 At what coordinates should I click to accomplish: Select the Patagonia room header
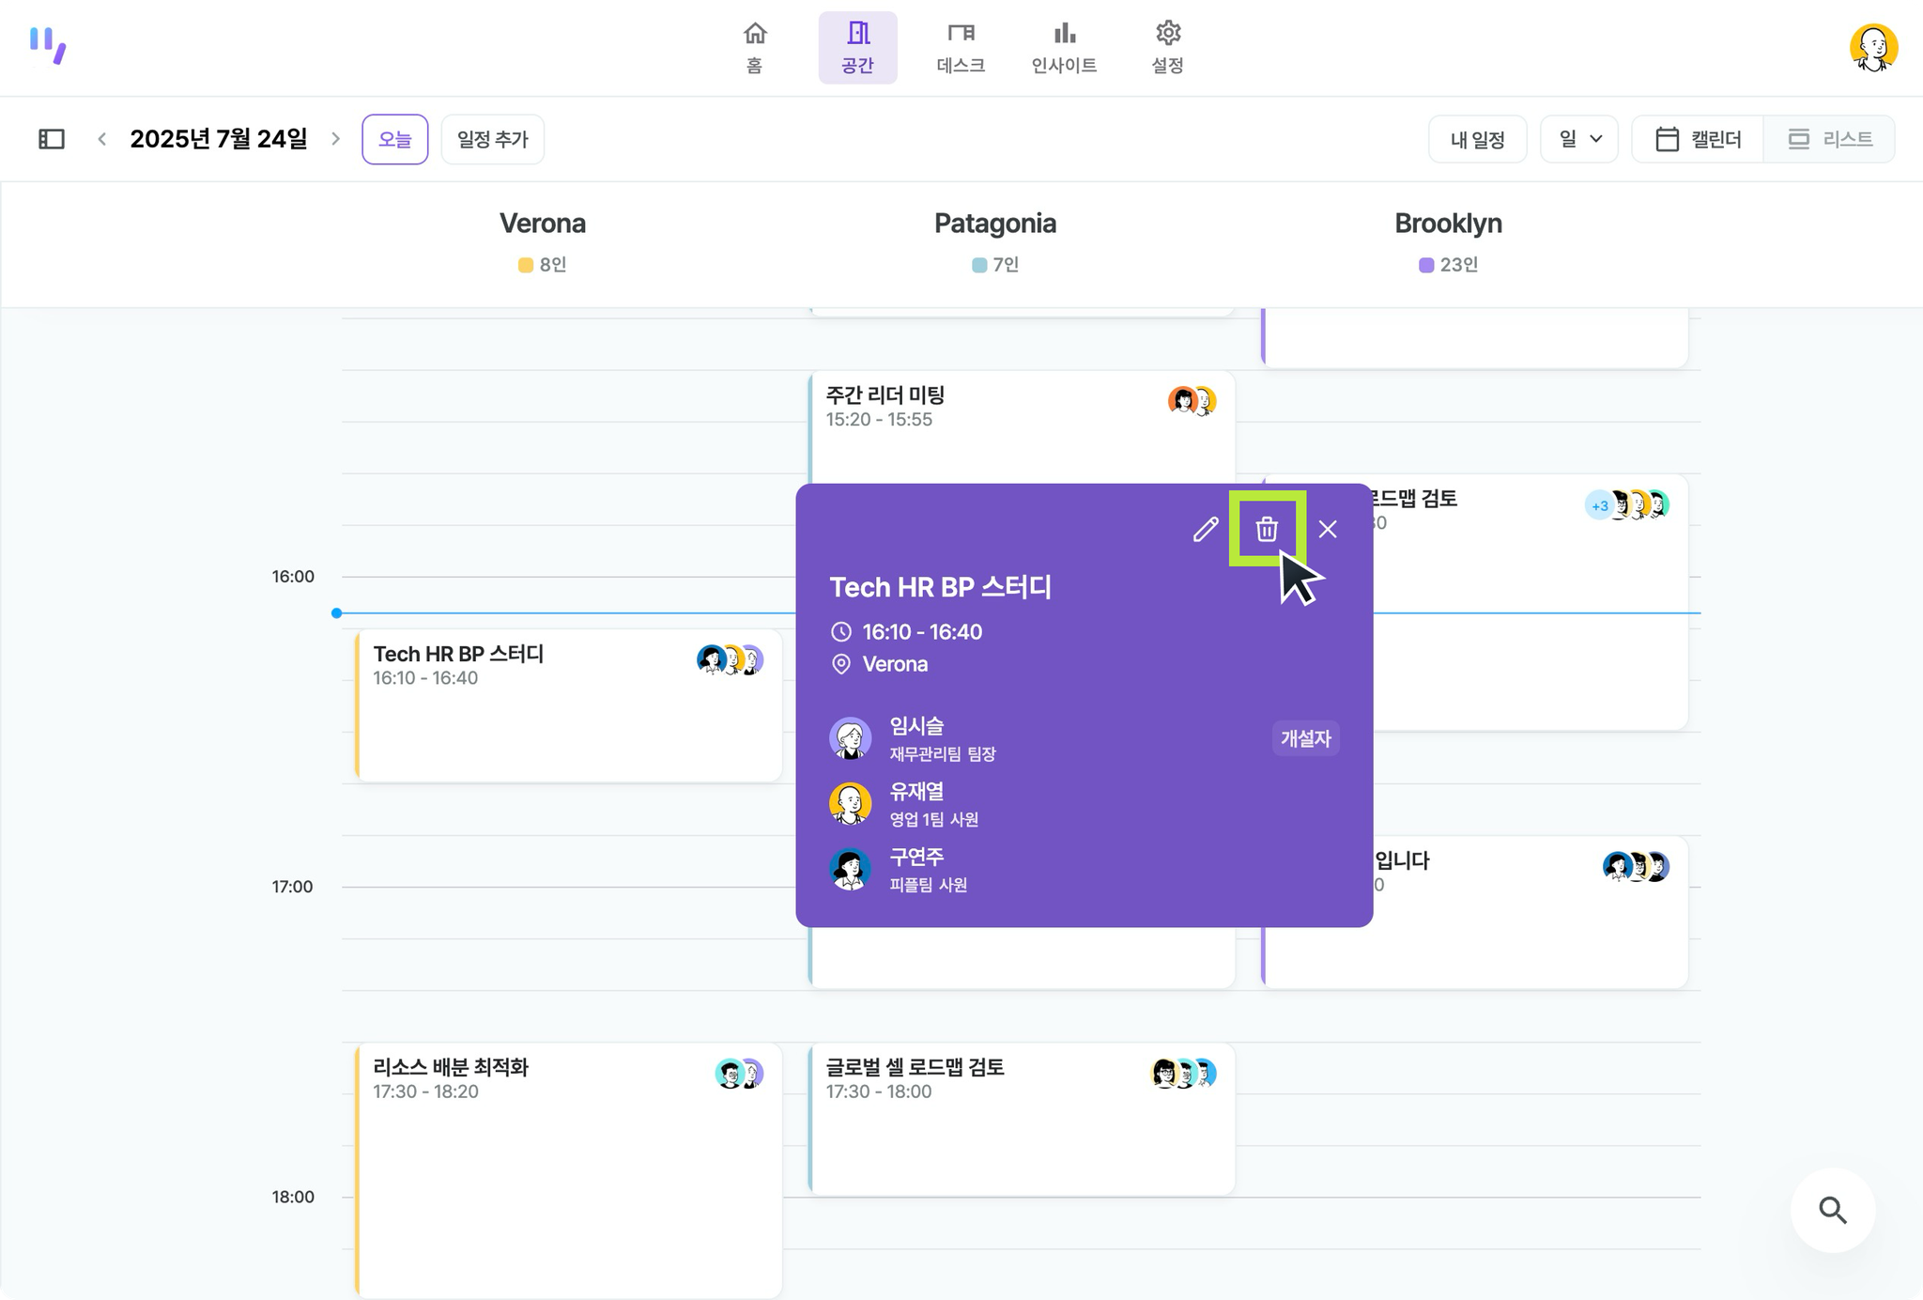(x=995, y=224)
